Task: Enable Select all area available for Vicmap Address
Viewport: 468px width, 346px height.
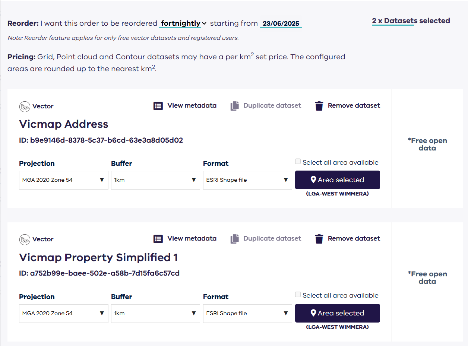Action: pyautogui.click(x=298, y=162)
